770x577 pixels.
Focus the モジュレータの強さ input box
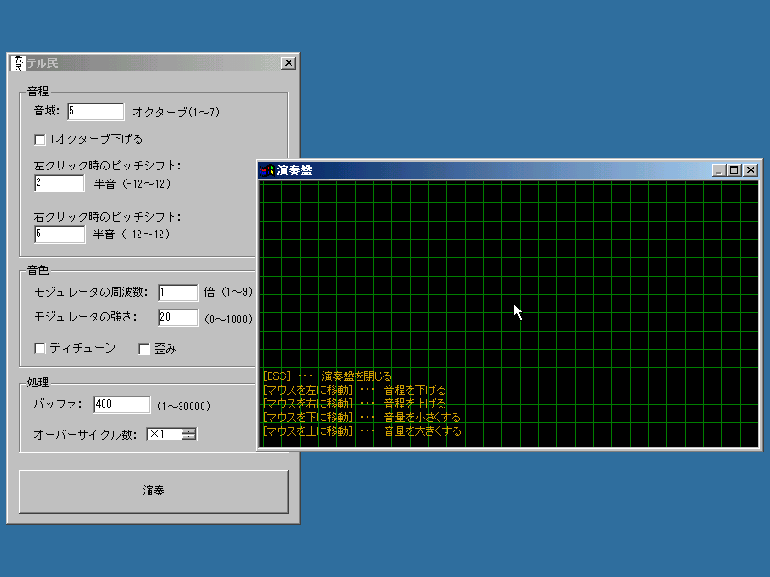178,318
